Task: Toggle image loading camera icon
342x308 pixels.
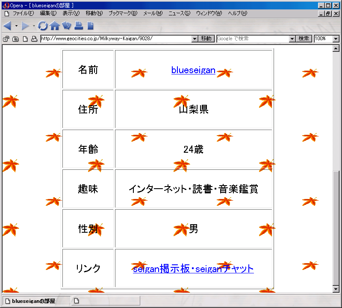Action: tap(15, 39)
